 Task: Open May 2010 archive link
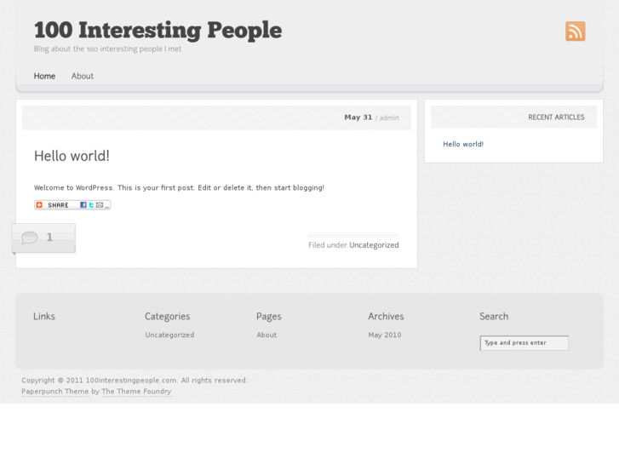click(385, 335)
